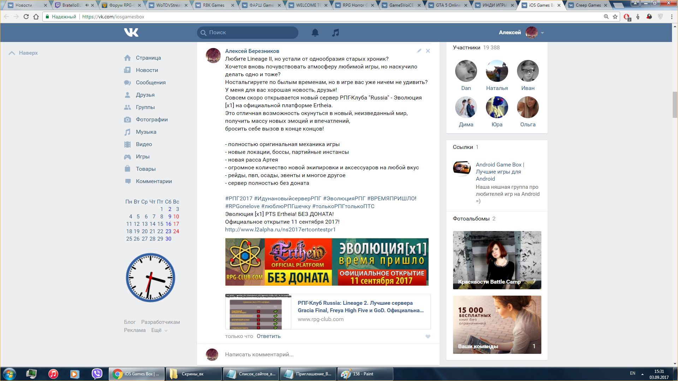Open the Ertheia Эволюция banner image
This screenshot has width=678, height=381.
click(x=327, y=262)
